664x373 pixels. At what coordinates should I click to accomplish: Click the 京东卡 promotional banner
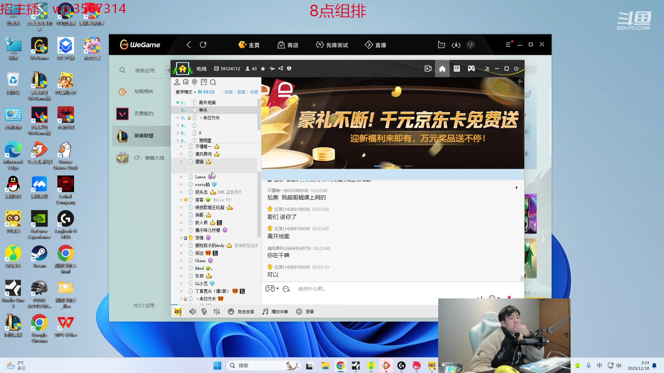[393, 123]
